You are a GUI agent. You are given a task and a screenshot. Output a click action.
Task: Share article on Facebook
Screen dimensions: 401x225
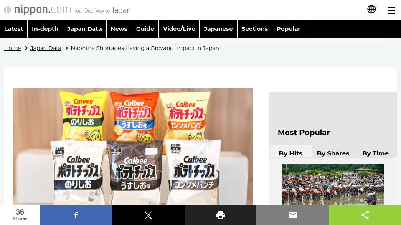coord(76,215)
